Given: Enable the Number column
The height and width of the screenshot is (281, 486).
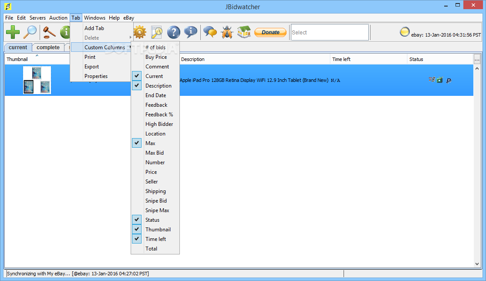Looking at the screenshot, I should point(155,162).
